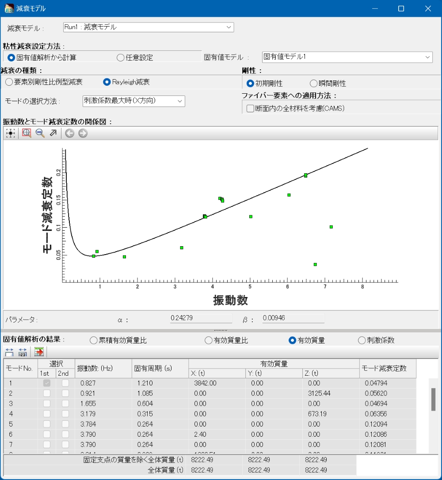This screenshot has width=442, height=480.
Task: Click cell 3125.44 in mode 2 row
Action: pyautogui.click(x=331, y=393)
